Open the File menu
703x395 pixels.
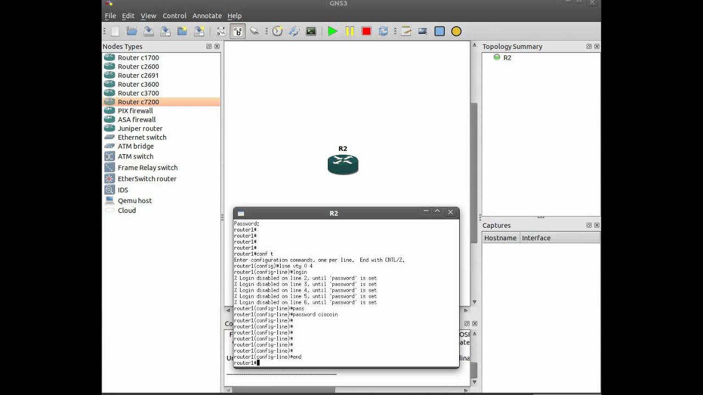[x=110, y=16]
